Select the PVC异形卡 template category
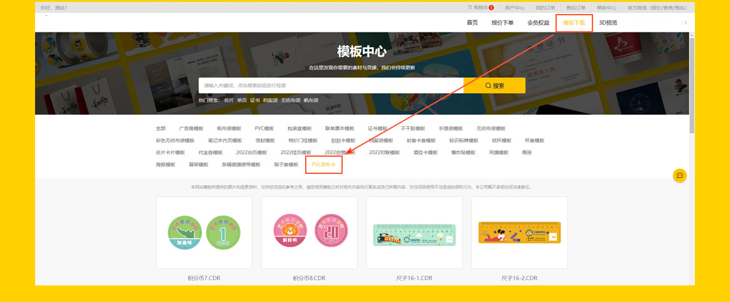Screen dimensions: 730x302 click(324, 164)
